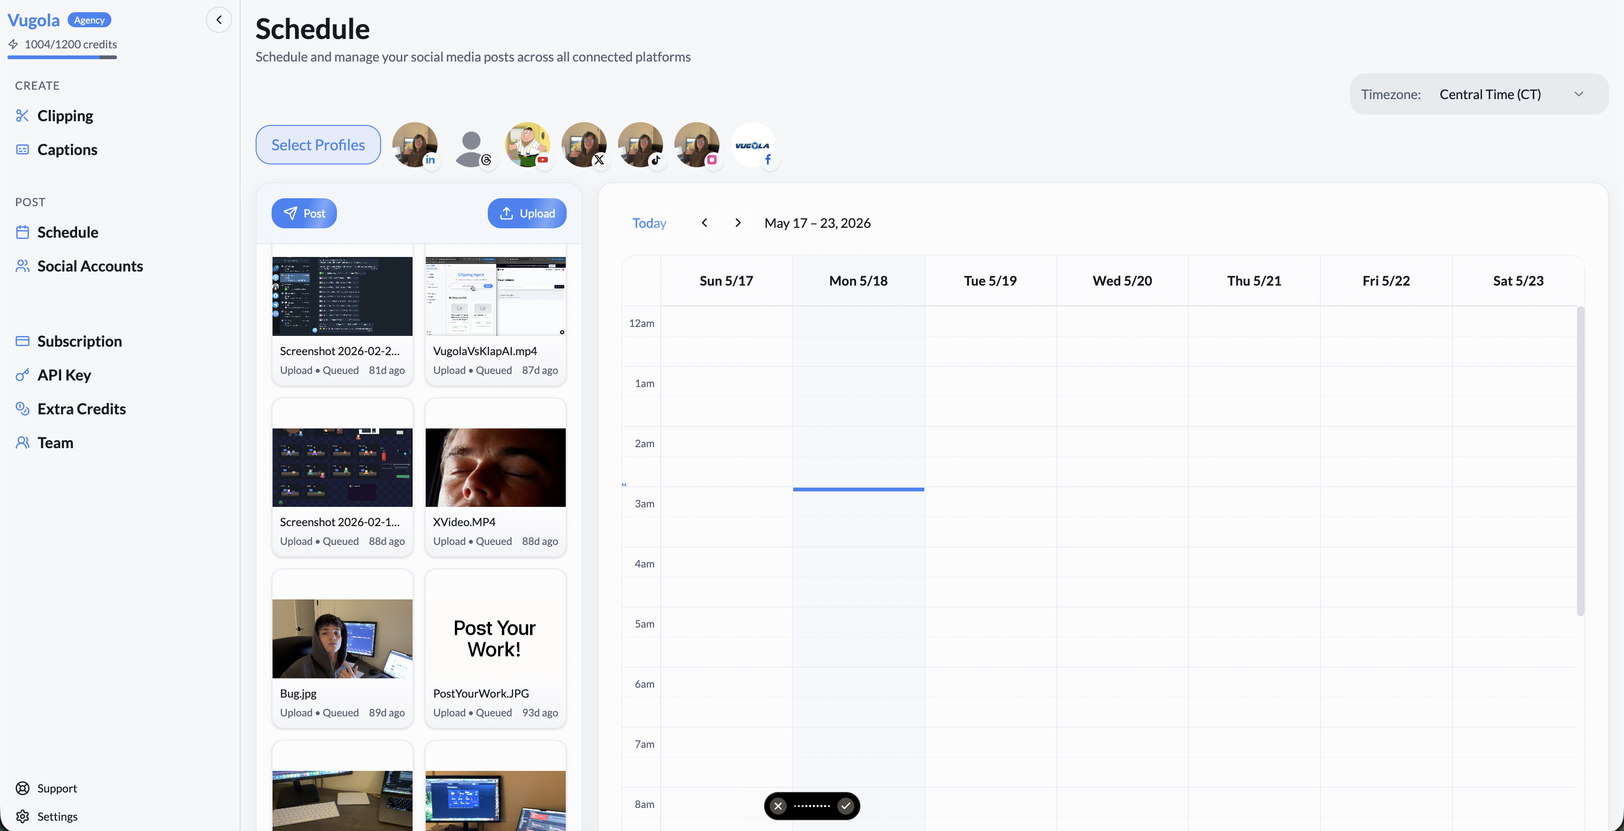Select the Fri 5/22 column header
The height and width of the screenshot is (831, 1624).
point(1386,281)
